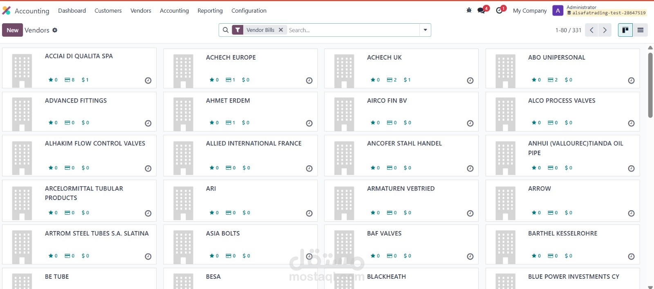The width and height of the screenshot is (654, 289).
Task: Open activity clock on ALHAKIM FLOW CONTROL VALVES
Action: [148, 169]
